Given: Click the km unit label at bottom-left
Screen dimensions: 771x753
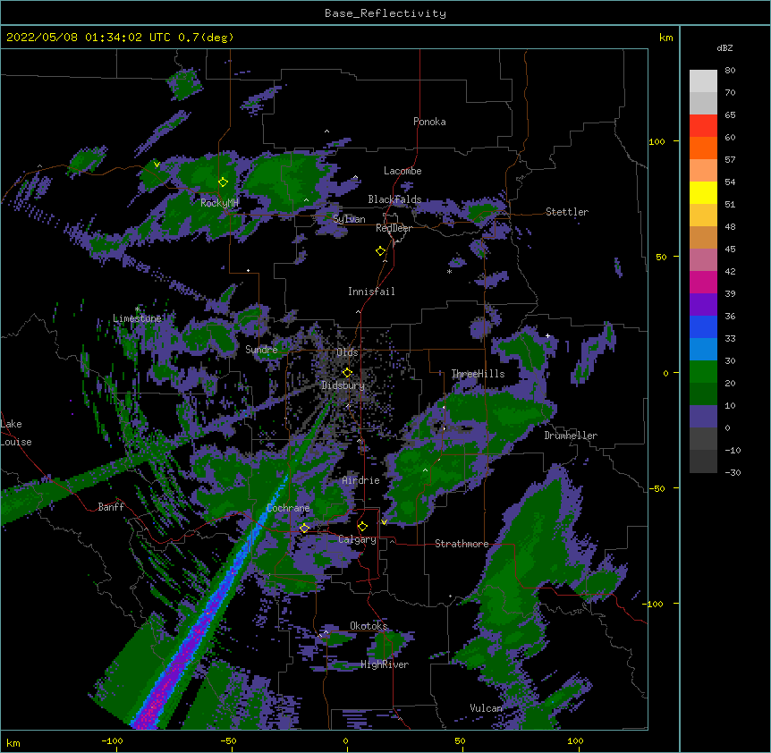Looking at the screenshot, I should [x=13, y=743].
